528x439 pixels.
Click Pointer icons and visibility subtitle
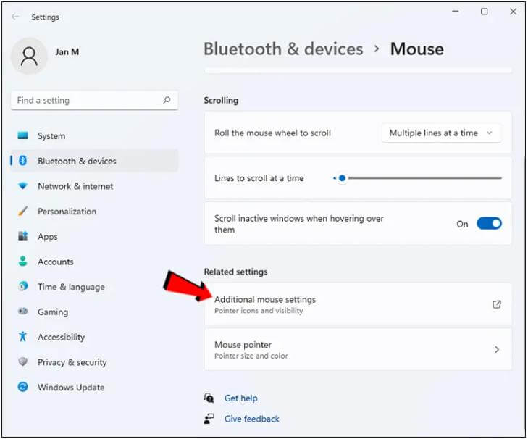point(259,310)
